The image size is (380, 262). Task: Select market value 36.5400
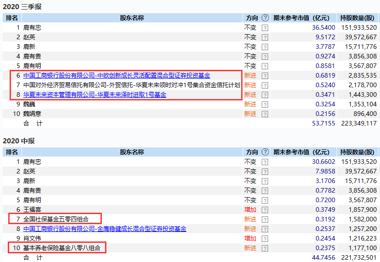pos(323,27)
